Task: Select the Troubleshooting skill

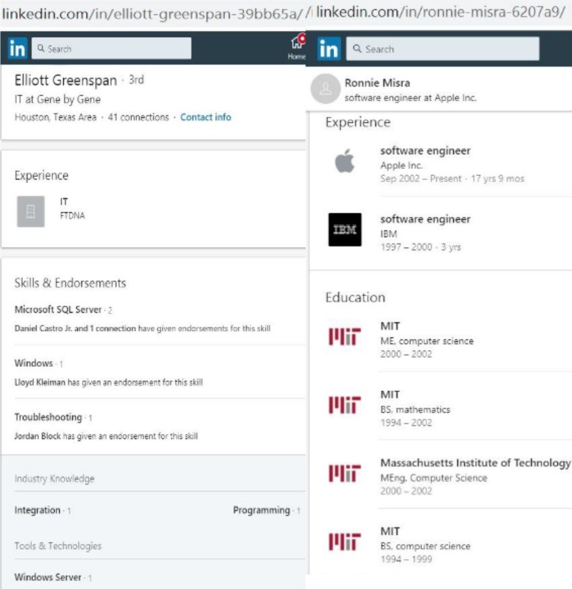Action: [48, 417]
